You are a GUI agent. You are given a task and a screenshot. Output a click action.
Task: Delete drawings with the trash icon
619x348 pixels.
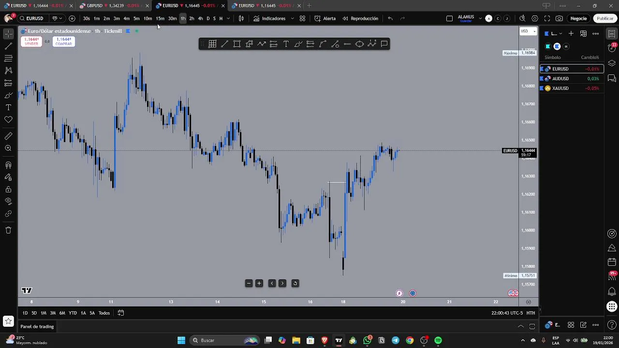8,230
